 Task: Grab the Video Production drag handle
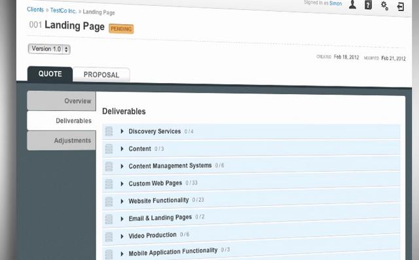click(x=109, y=236)
